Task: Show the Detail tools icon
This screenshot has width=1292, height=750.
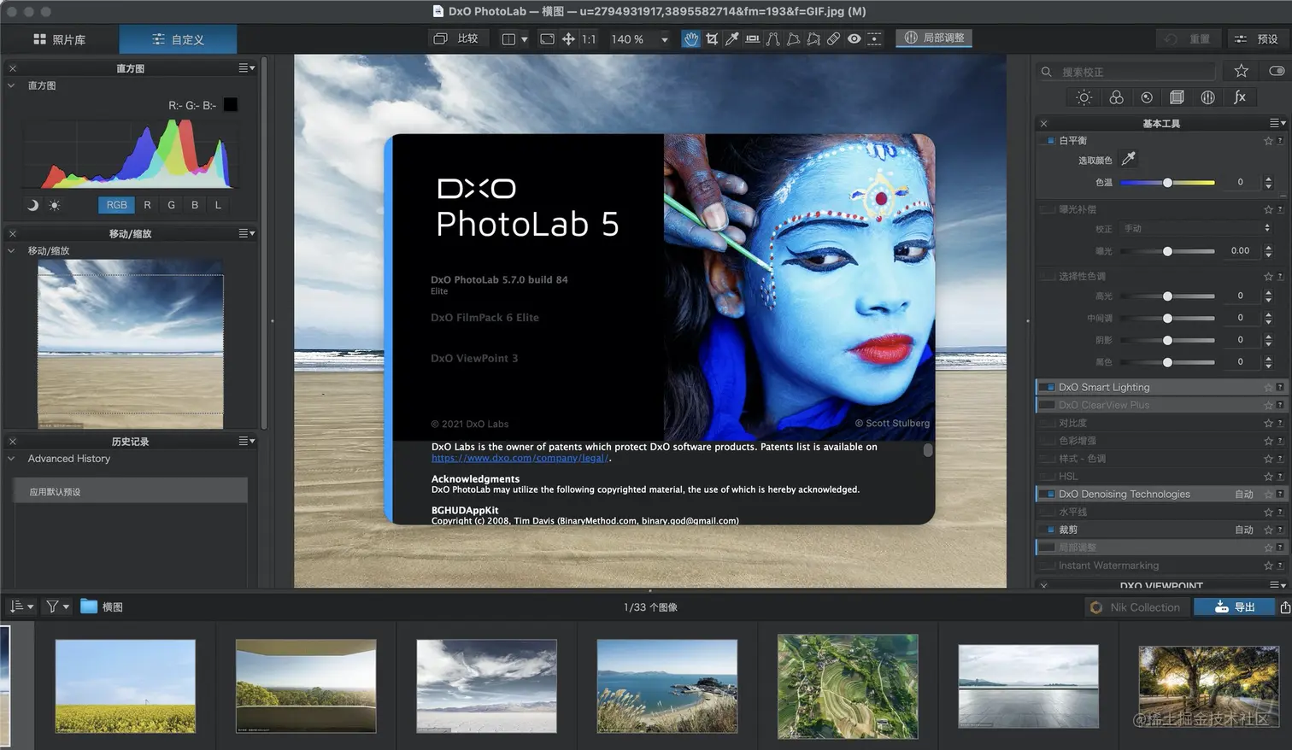Action: (x=1147, y=97)
